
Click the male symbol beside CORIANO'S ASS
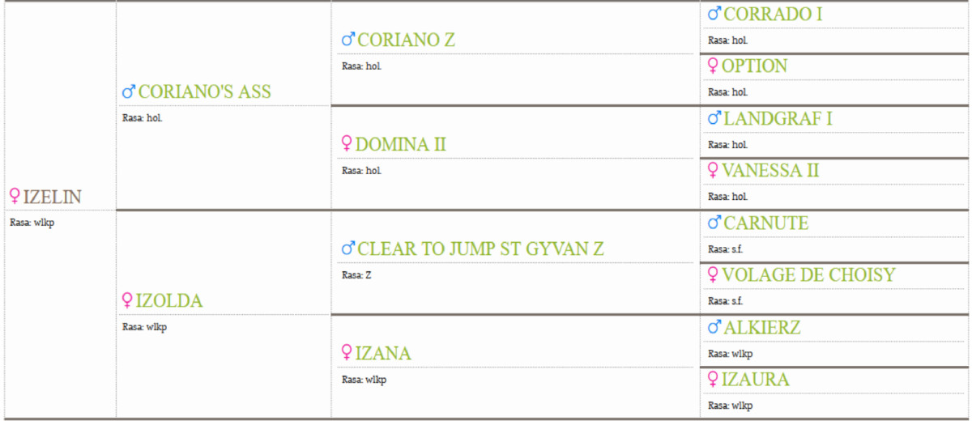(x=130, y=92)
